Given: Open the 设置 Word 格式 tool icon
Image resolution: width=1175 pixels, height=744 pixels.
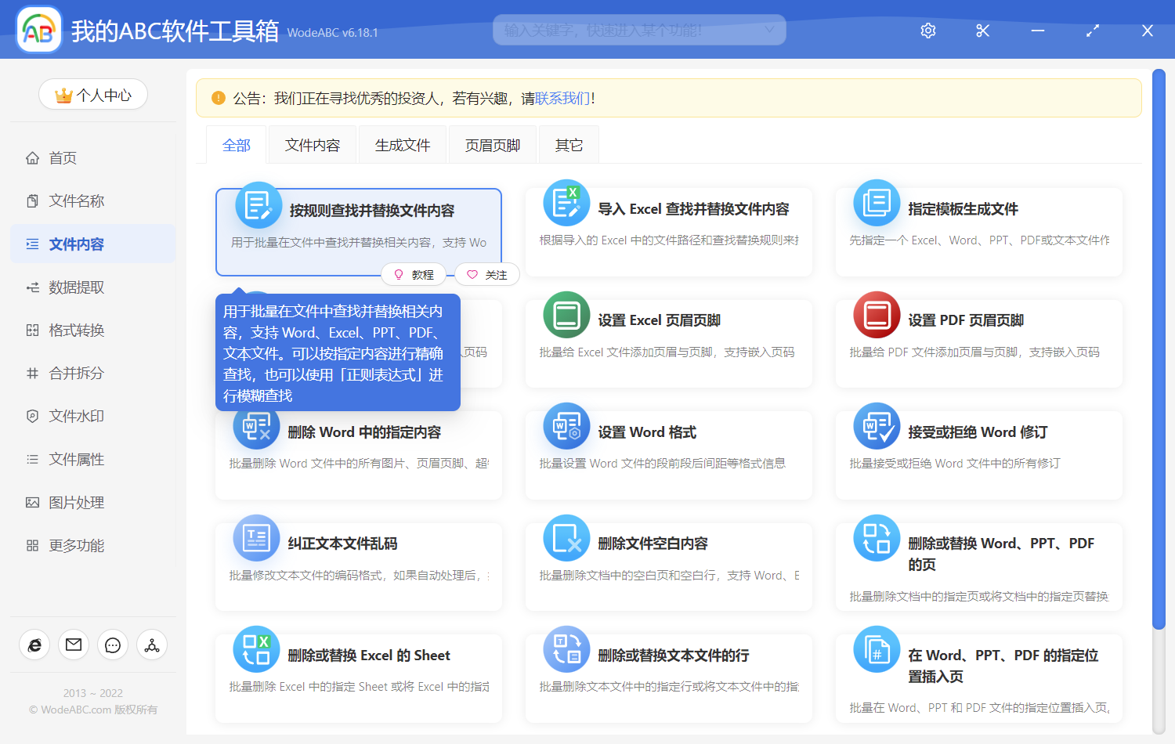Looking at the screenshot, I should pos(566,427).
